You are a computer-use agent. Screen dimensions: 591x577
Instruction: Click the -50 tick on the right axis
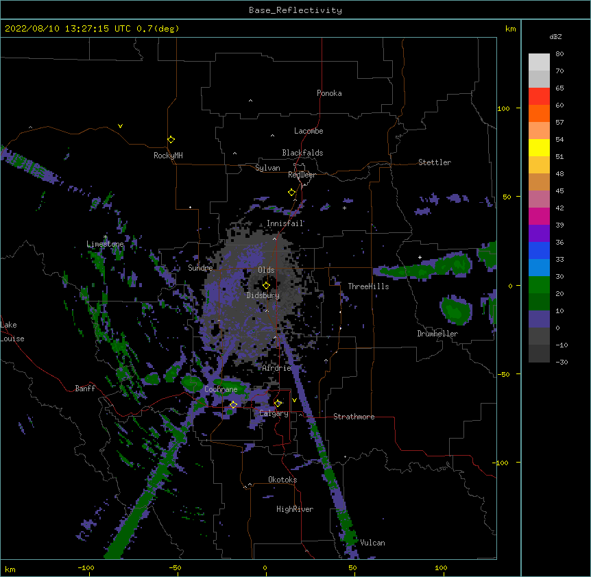click(503, 374)
